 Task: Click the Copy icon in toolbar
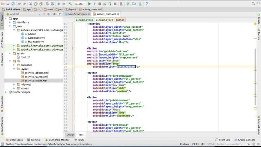click(36, 4)
